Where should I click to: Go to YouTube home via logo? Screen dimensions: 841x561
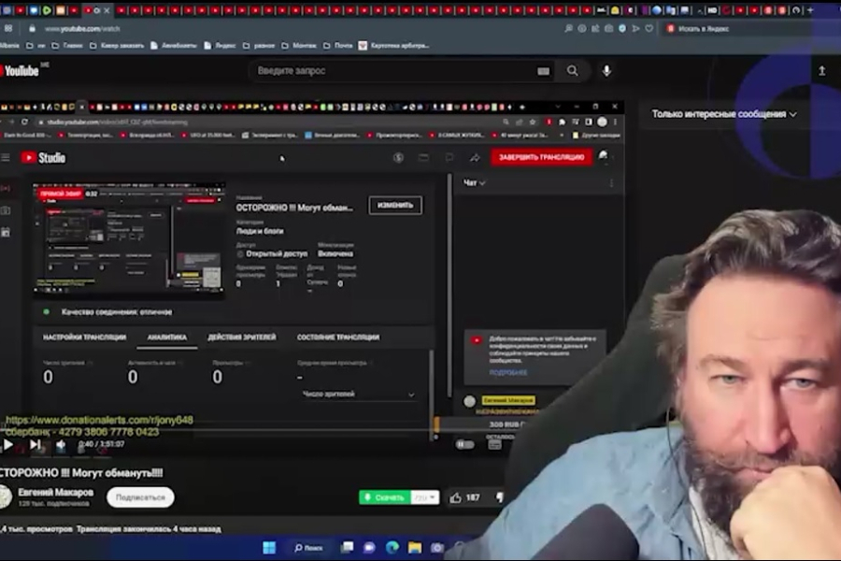coord(19,71)
